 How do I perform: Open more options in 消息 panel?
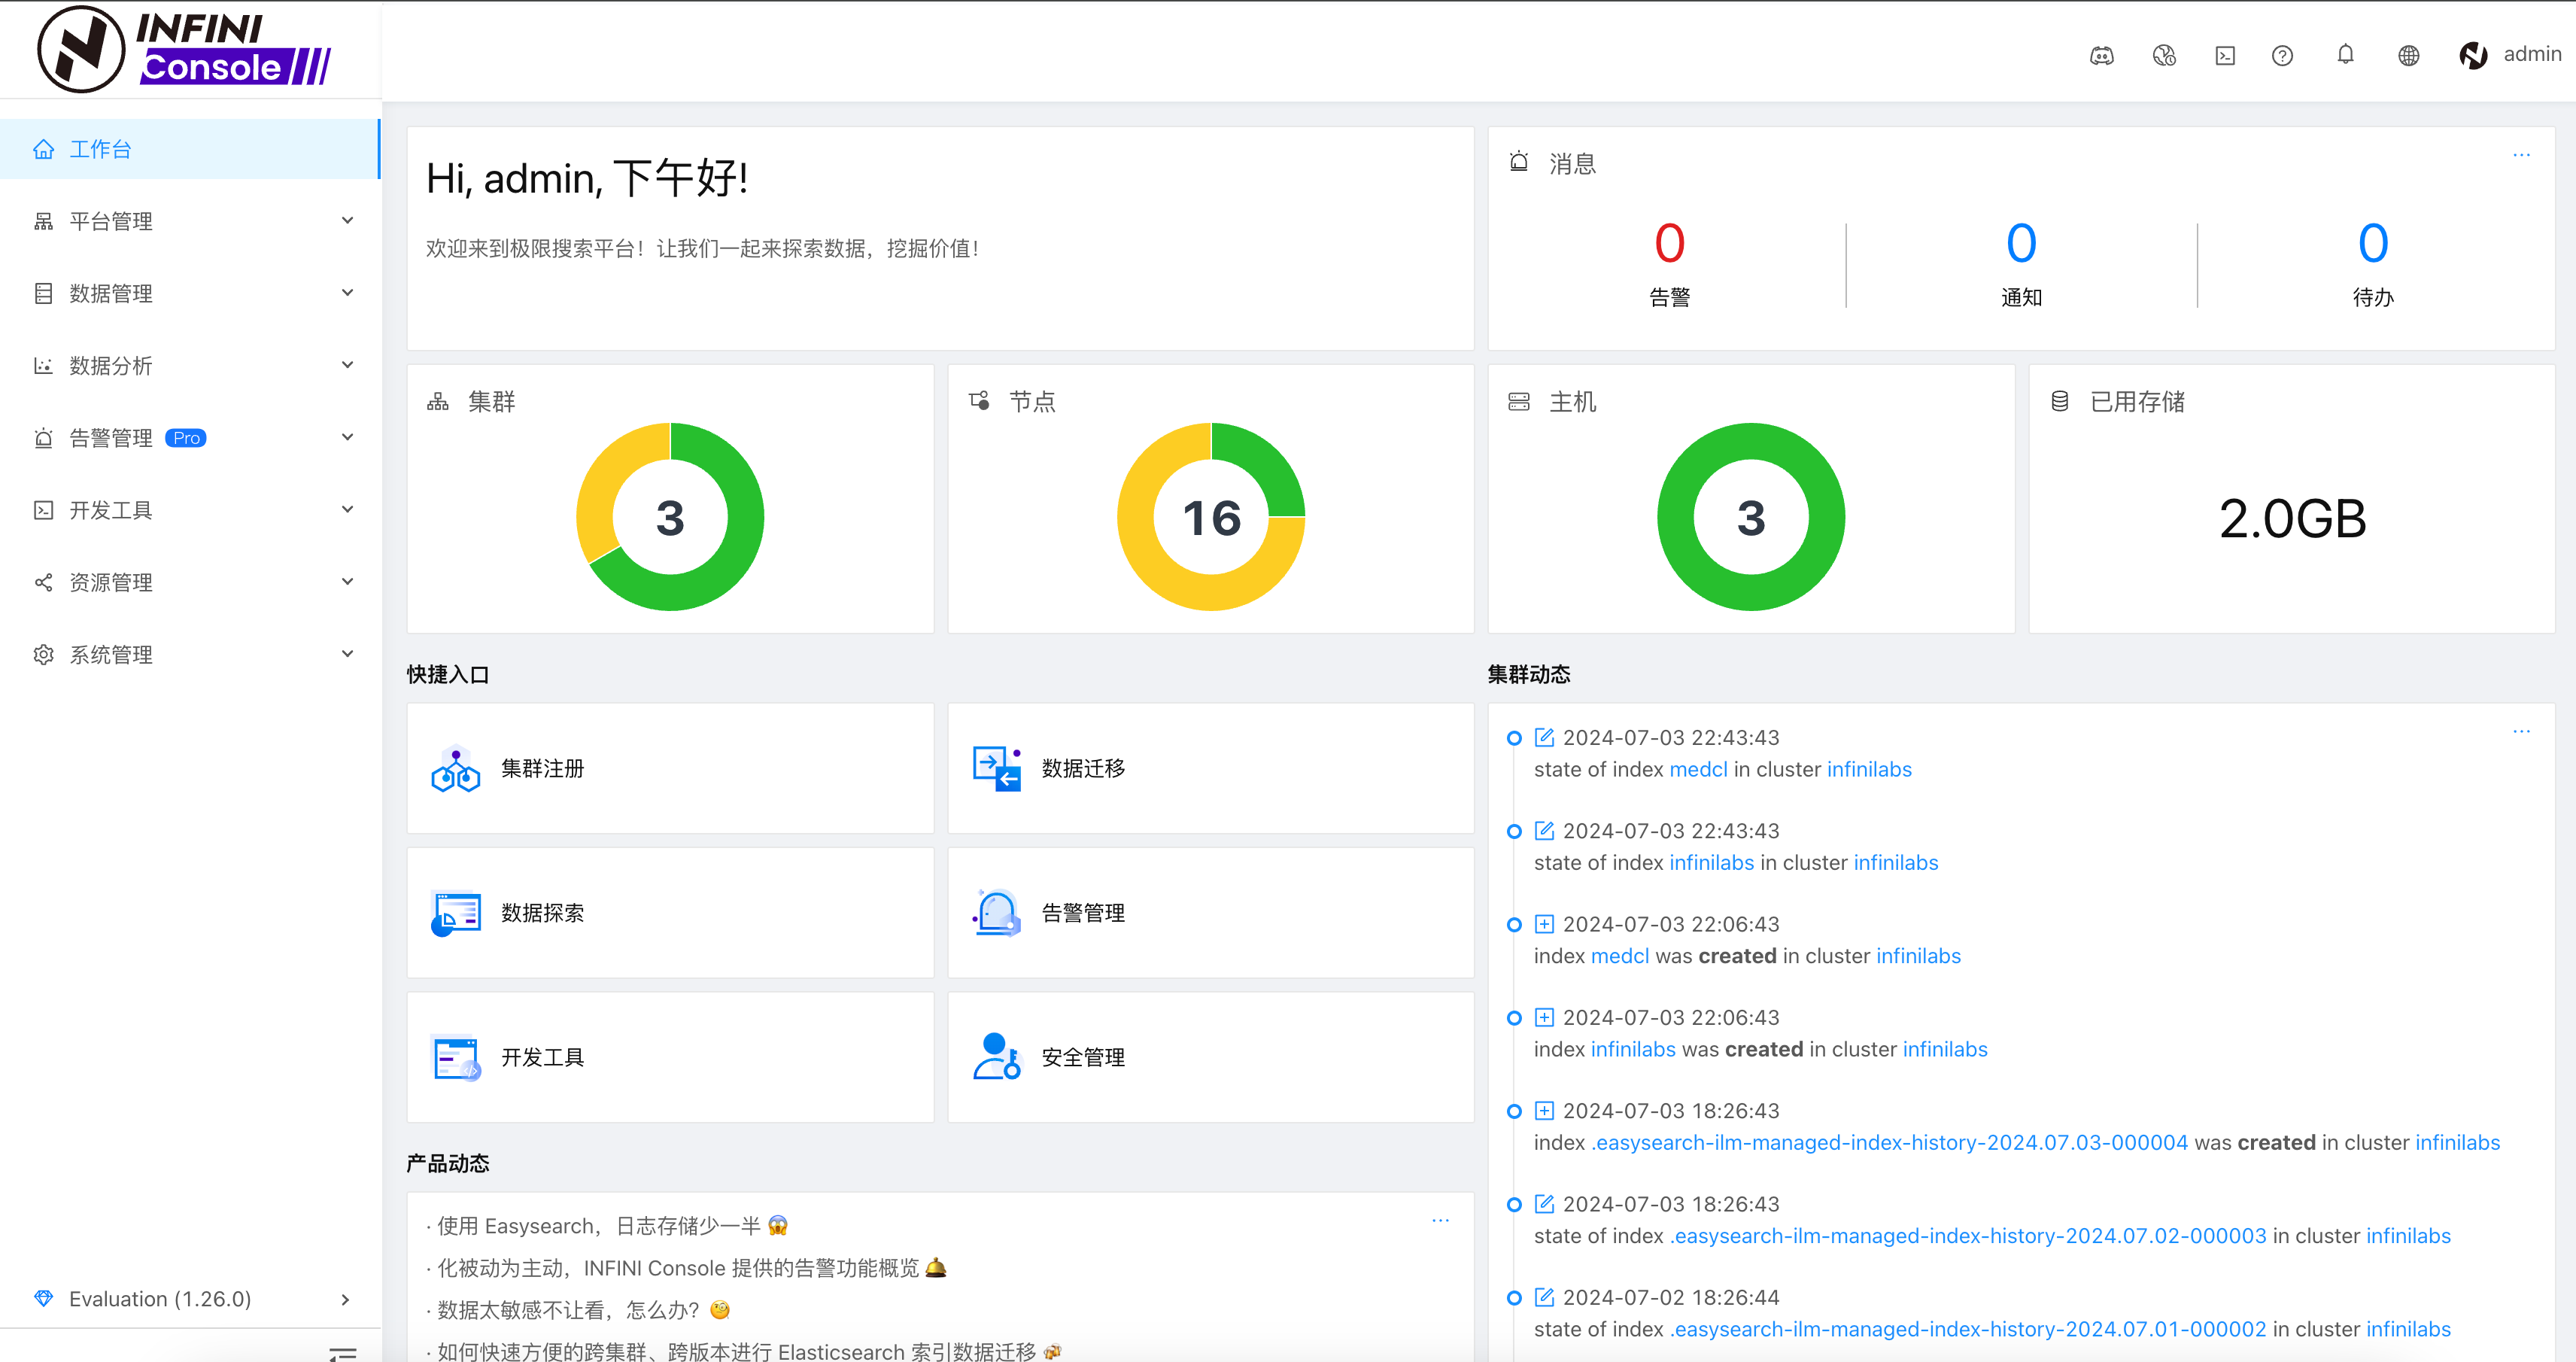[2521, 155]
